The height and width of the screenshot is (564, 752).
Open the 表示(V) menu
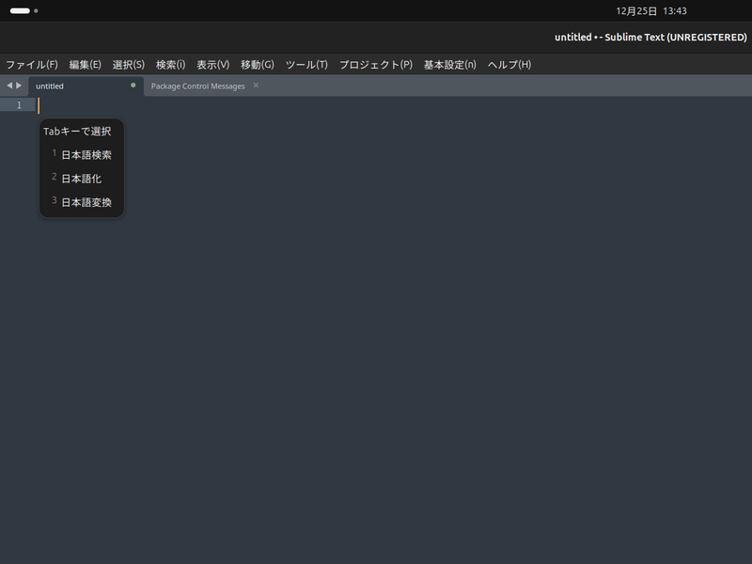212,65
